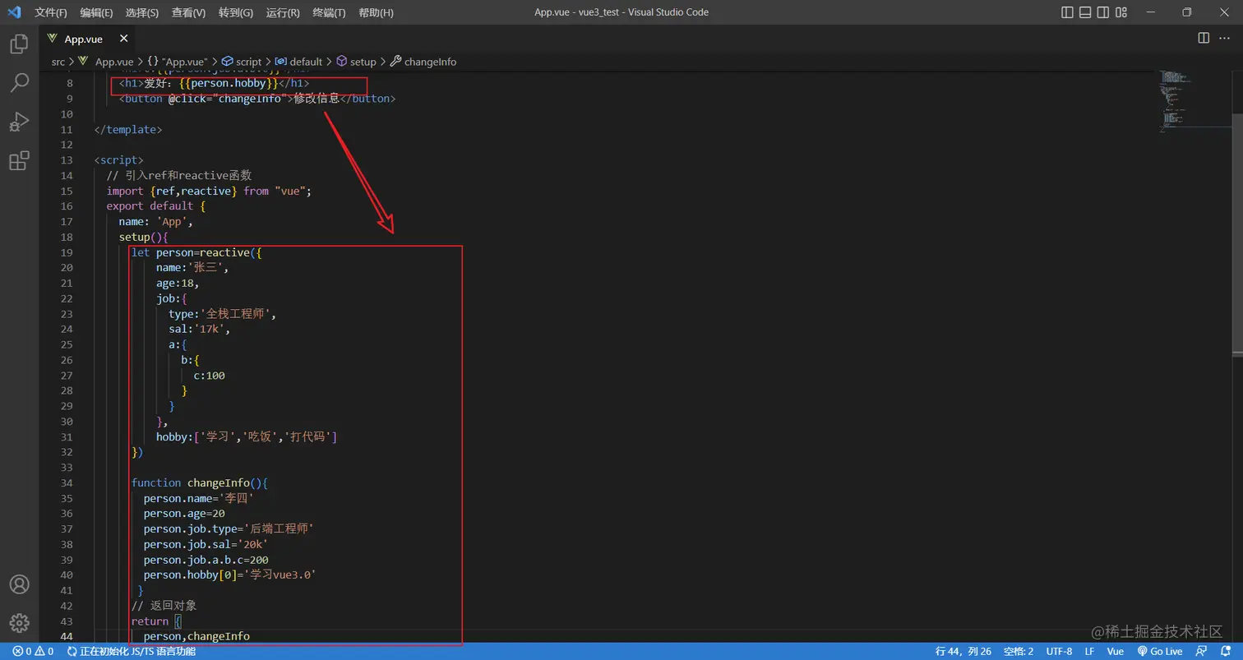Open errors and warnings status item

click(x=33, y=651)
